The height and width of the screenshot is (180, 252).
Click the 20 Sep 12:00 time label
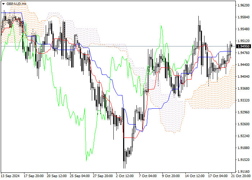pyautogui.click(x=57, y=176)
